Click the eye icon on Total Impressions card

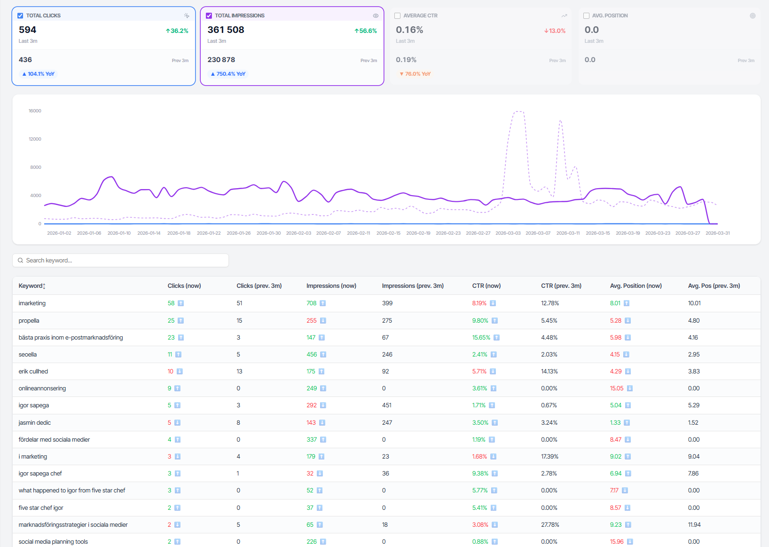(376, 16)
